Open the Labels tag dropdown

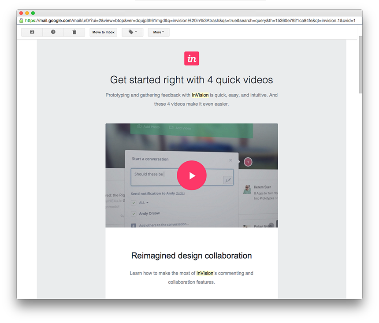coord(133,32)
